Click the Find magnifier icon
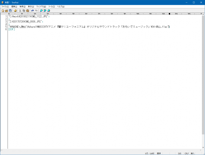 tap(41, 11)
